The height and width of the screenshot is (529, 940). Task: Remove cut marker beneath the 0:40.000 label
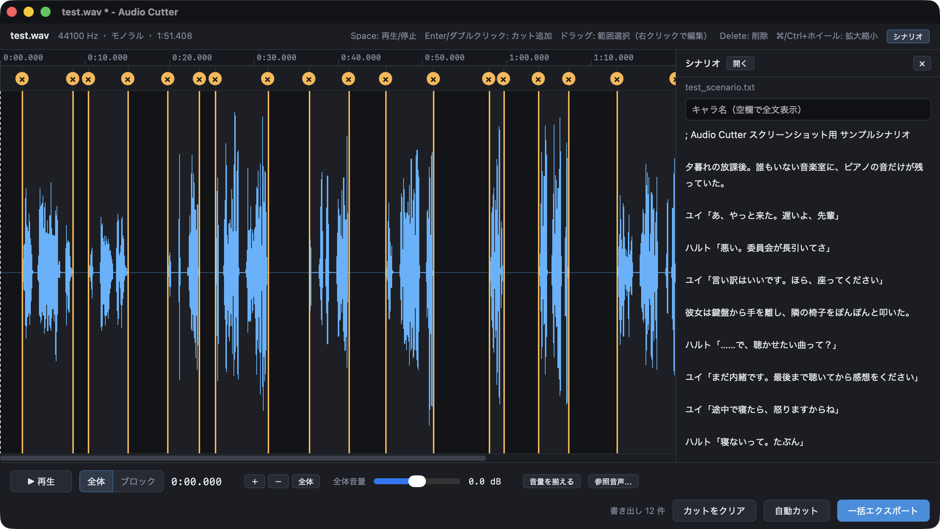coord(348,79)
